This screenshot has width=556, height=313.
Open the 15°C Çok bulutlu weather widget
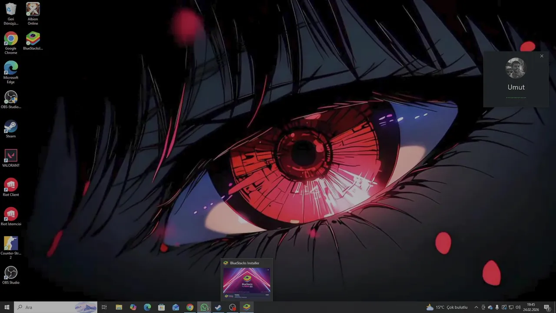447,307
